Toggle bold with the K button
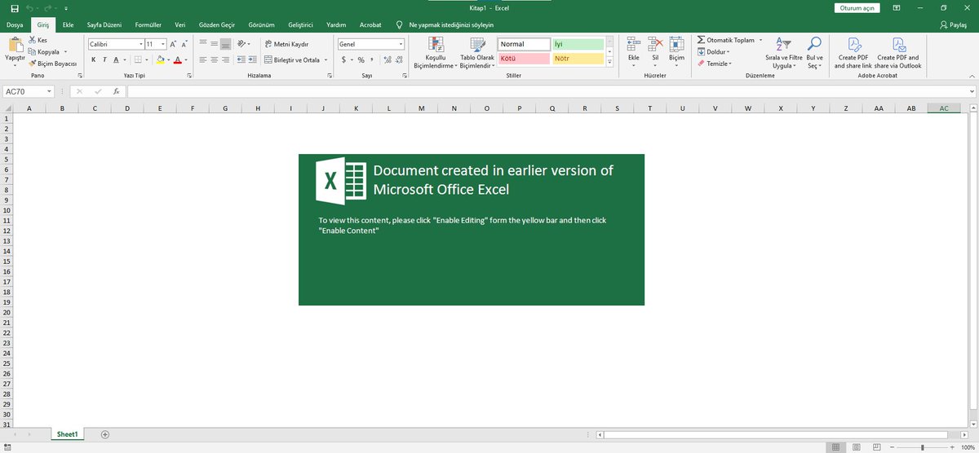This screenshot has height=453, width=979. click(x=94, y=59)
